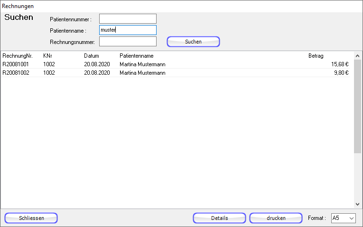Select invoice R20081001 in the list
363x227 pixels.
pos(16,64)
